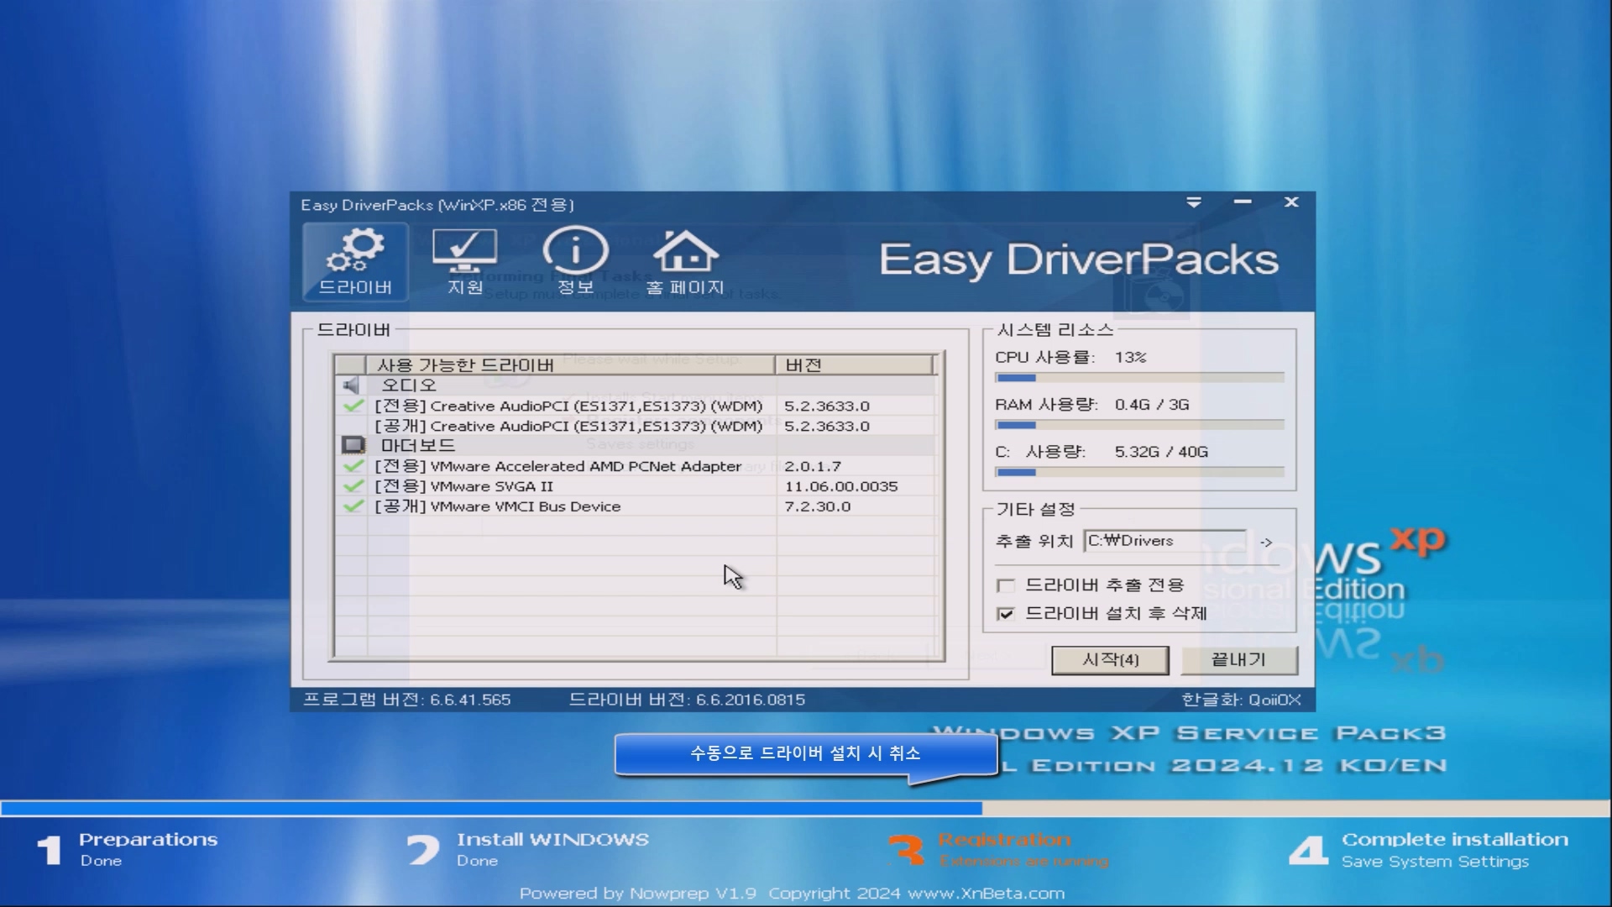Enable the 드라이버 추출 전용 checkbox

[1005, 585]
